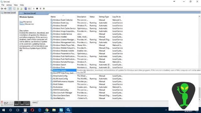Launch Google Chrome from the taskbar

(x=47, y=110)
